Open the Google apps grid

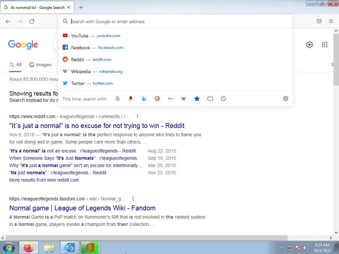[325, 45]
